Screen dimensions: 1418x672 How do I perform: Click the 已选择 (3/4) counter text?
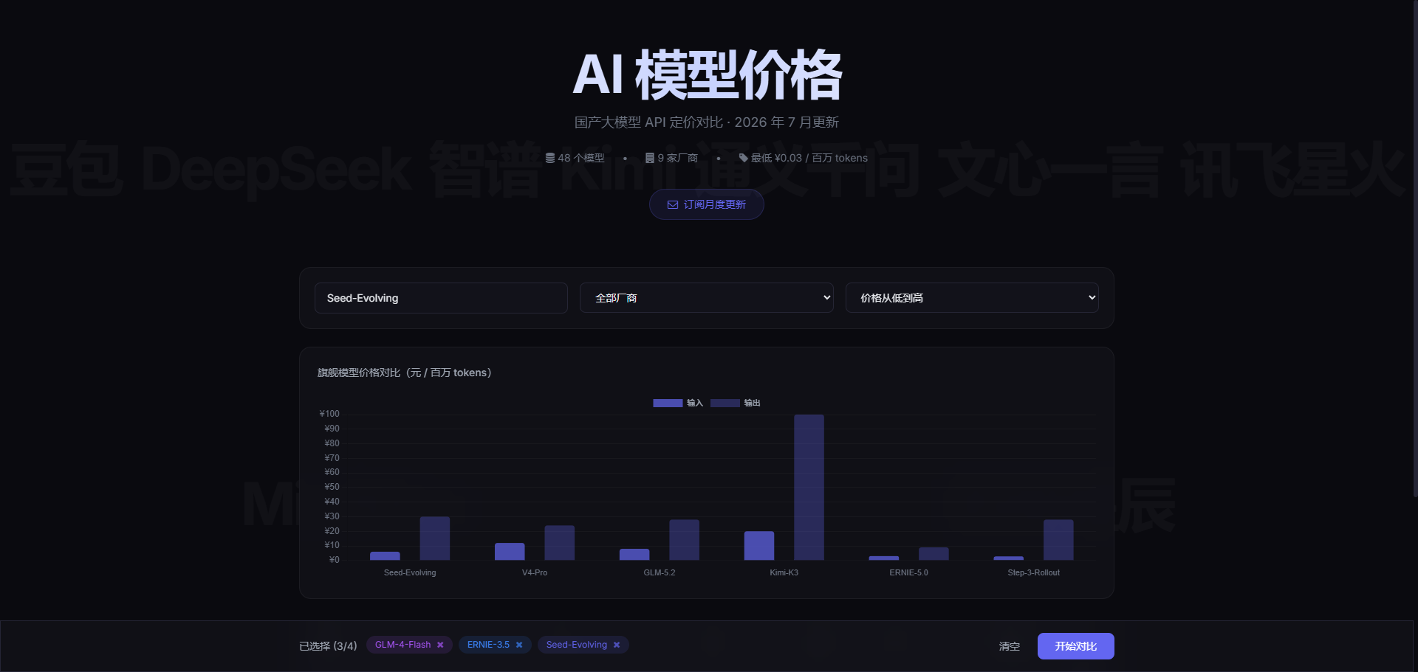(328, 646)
